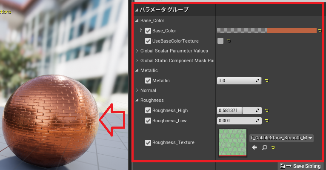Select the Roughness_Low label text
Image resolution: width=326 pixels, height=170 pixels.
169,121
